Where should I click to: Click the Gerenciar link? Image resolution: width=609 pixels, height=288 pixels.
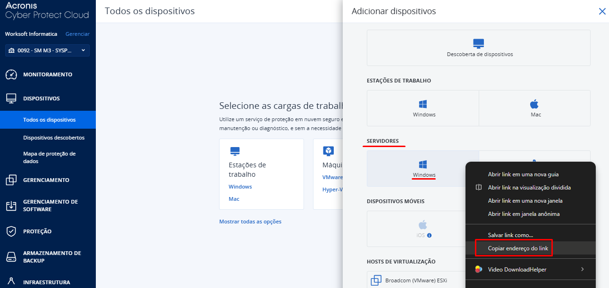click(x=77, y=34)
